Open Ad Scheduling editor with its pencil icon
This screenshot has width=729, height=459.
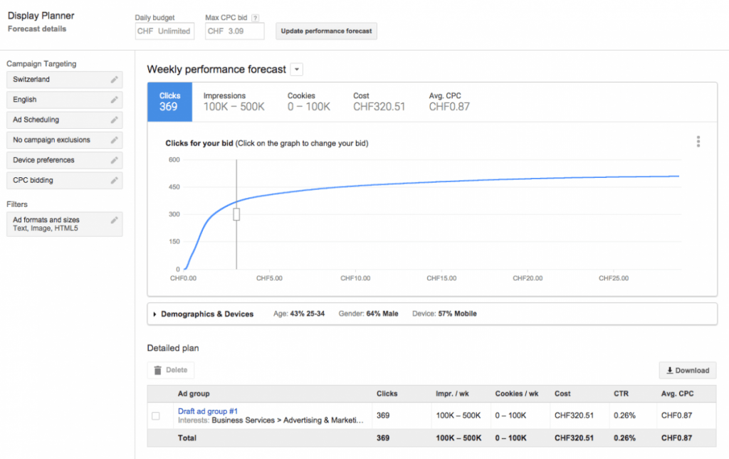114,120
